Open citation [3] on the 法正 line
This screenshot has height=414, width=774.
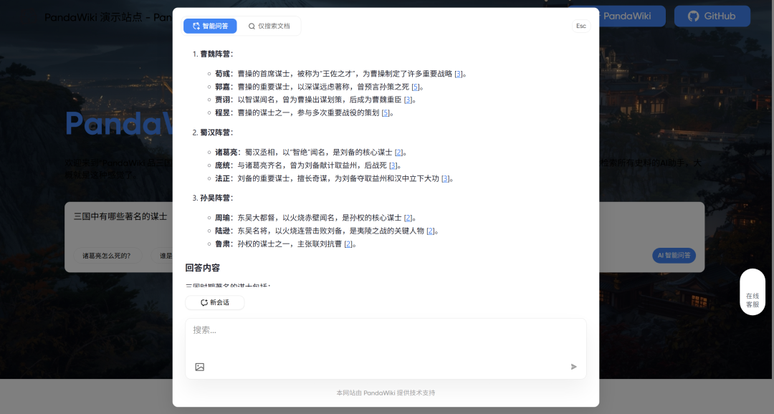coord(445,178)
